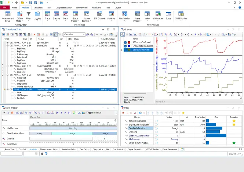Screen dimensions: 244x172
Task: Open the time display dropdown in status bar
Action: (240, 154)
